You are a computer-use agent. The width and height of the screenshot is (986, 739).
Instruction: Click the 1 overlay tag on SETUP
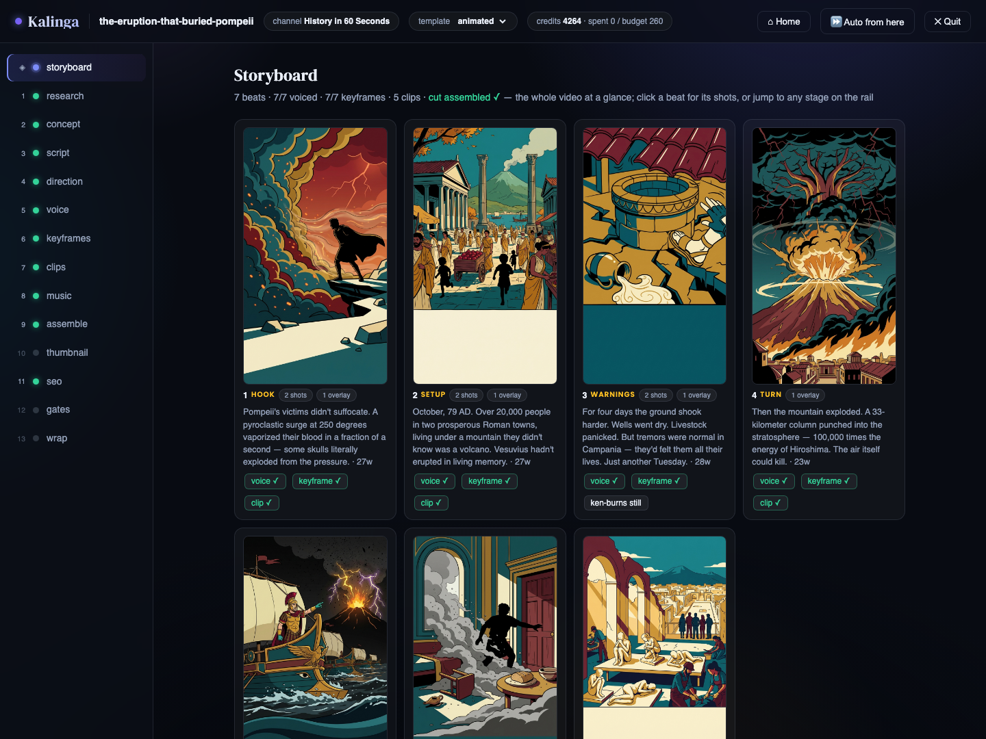(507, 395)
